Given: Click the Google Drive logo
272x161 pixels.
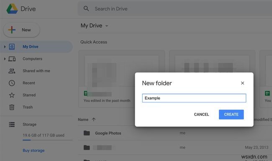Looking at the screenshot, I should pos(12,9).
